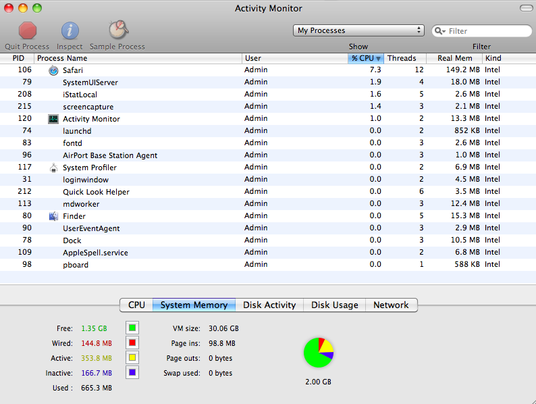536x404 pixels.
Task: Click the Activity Monitor window title
Action: [x=269, y=8]
